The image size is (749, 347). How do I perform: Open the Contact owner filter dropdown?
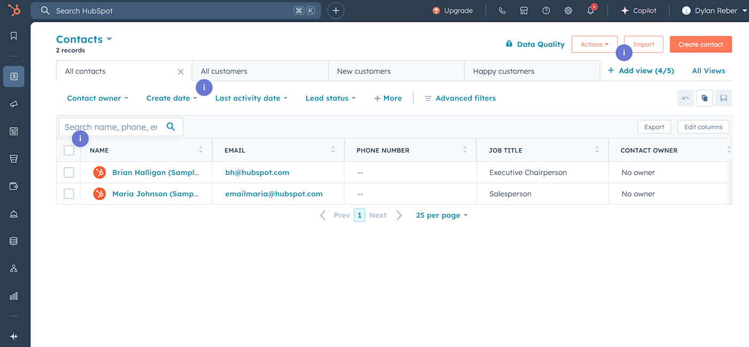pyautogui.click(x=97, y=98)
